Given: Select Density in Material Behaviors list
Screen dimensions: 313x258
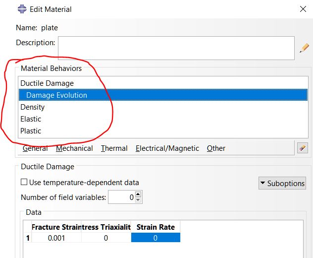Looking at the screenshot, I should (33, 107).
